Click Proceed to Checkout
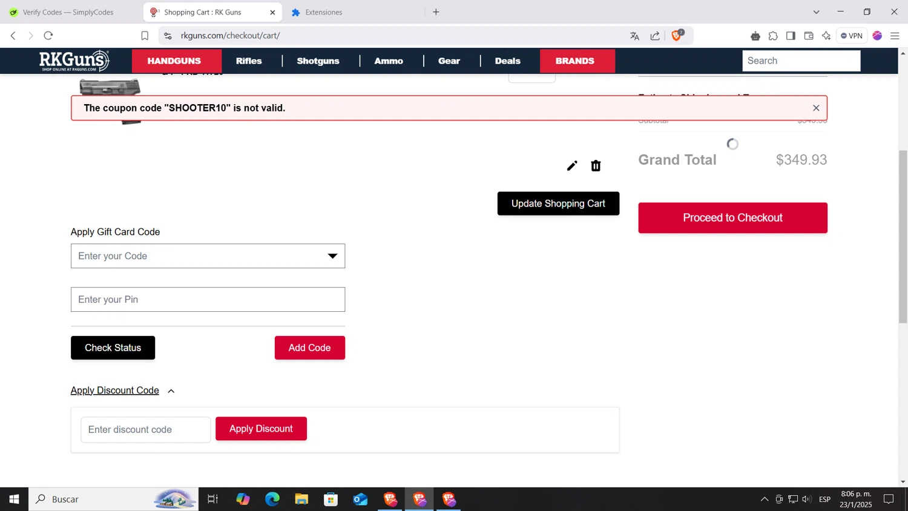The width and height of the screenshot is (908, 511). point(732,218)
